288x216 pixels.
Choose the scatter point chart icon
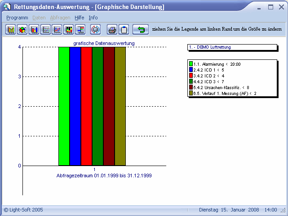point(45,29)
